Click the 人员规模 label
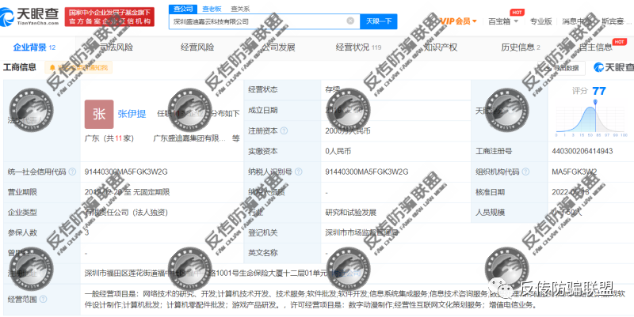 click(x=490, y=213)
